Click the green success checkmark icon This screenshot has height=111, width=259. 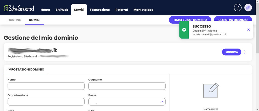[184, 30]
